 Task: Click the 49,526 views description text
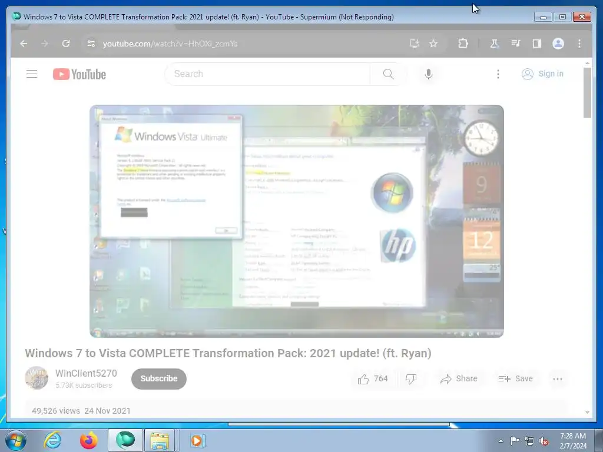56,411
